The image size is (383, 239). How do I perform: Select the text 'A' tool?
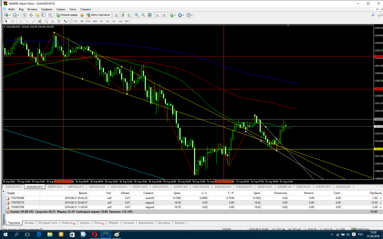pyautogui.click(x=52, y=21)
